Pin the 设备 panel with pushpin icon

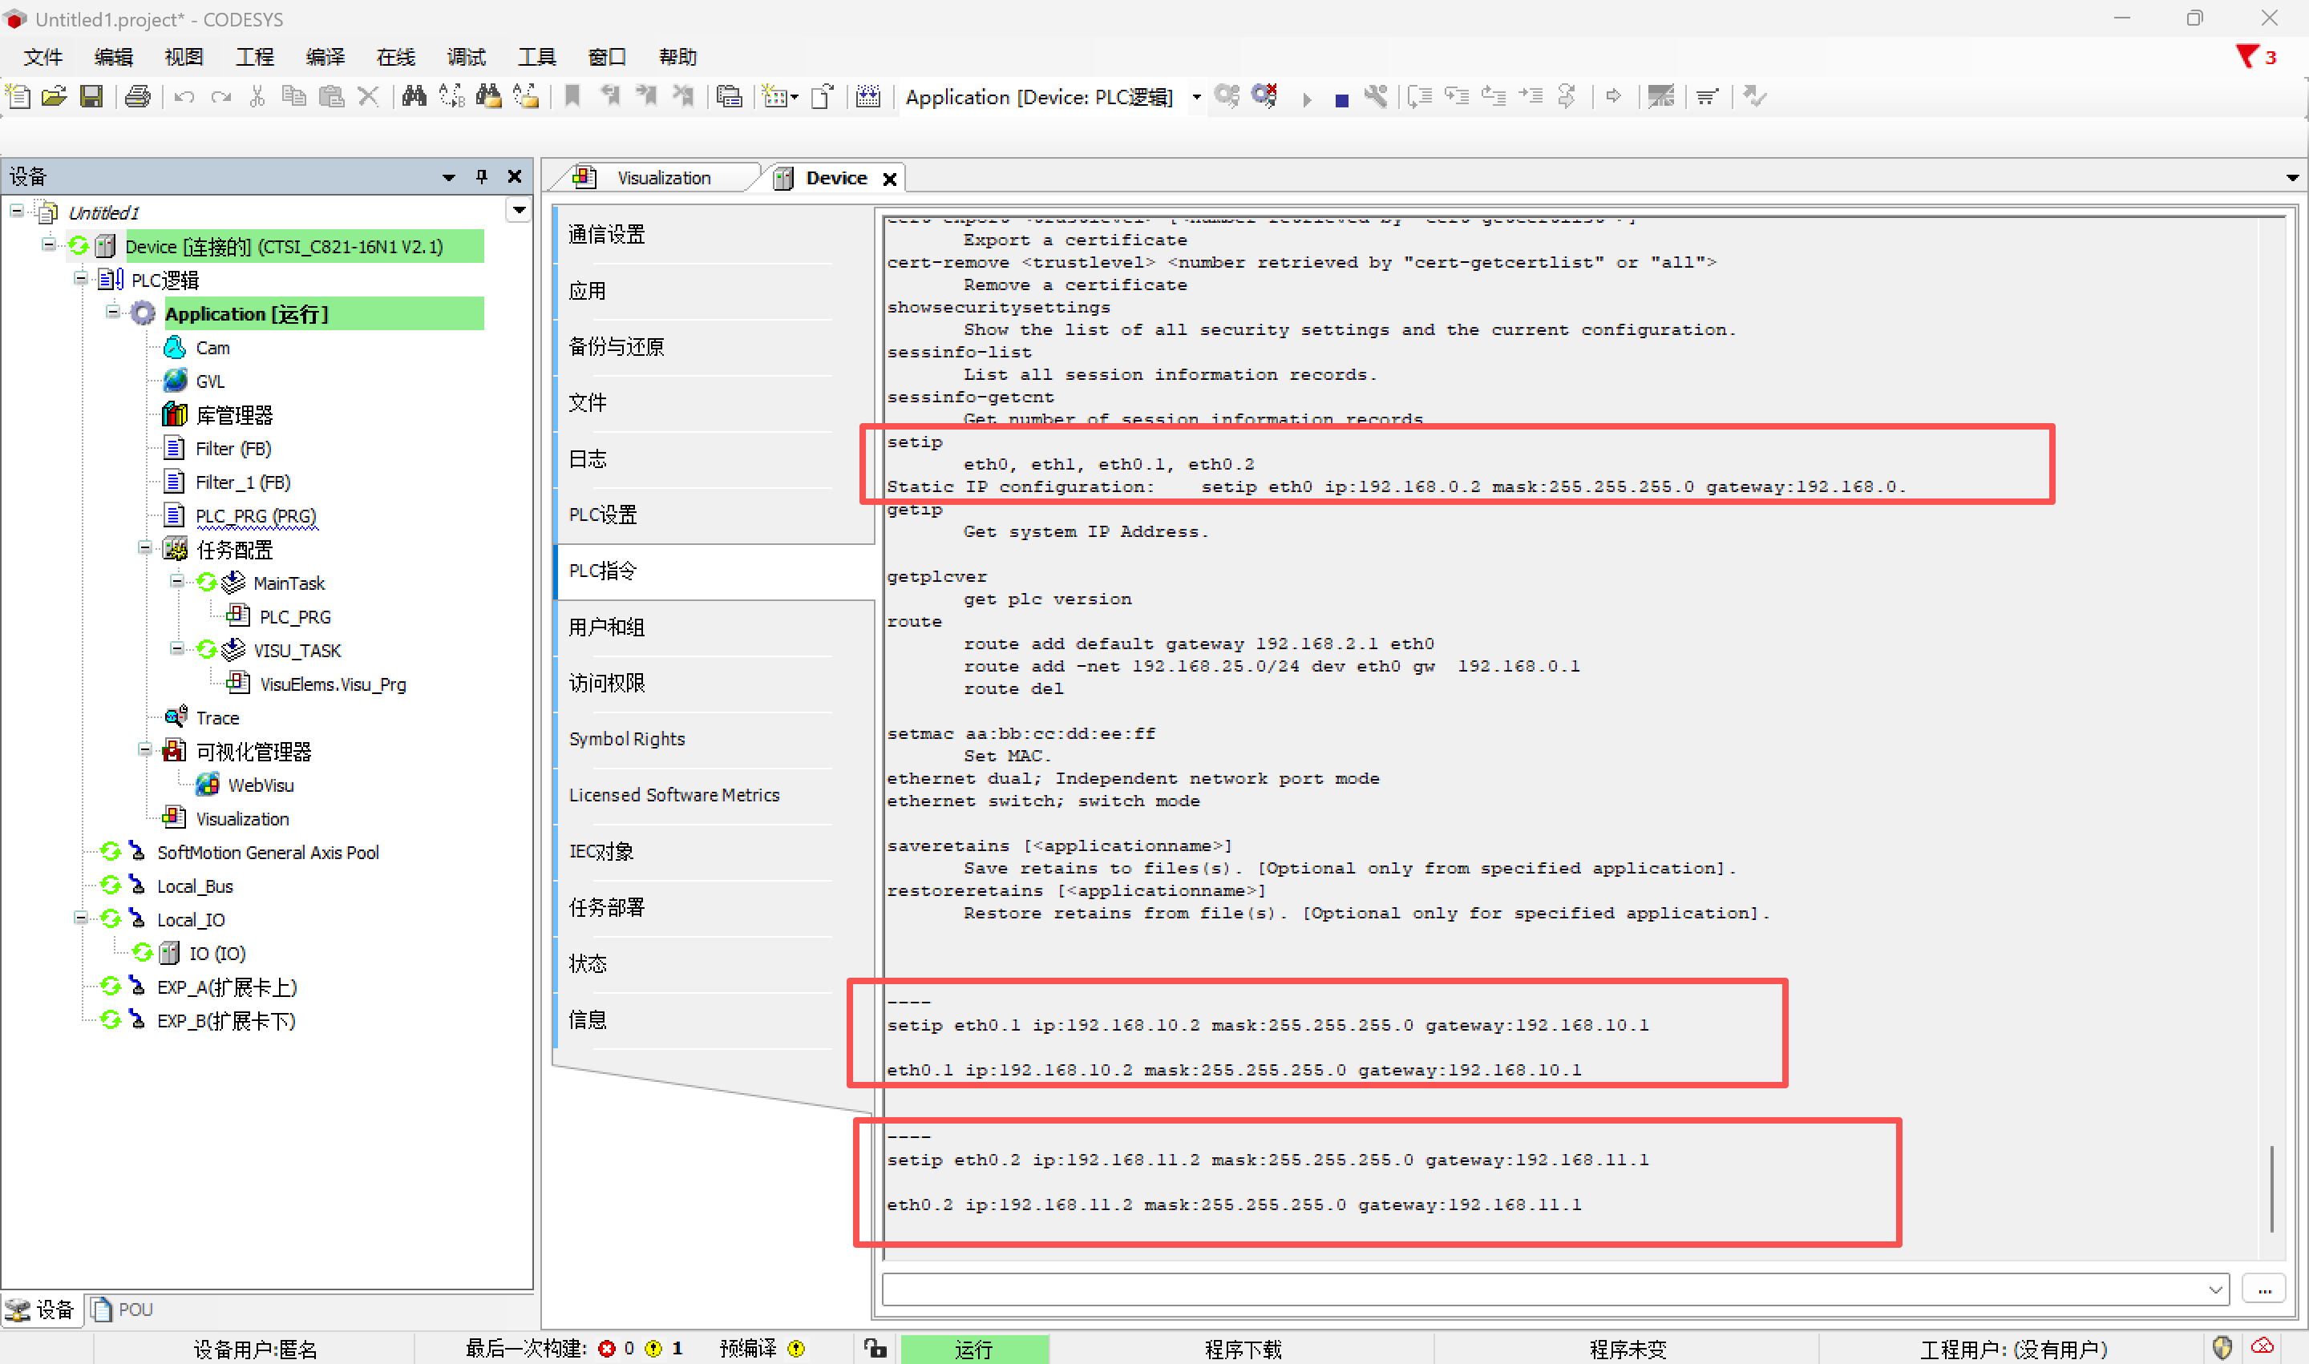482,176
